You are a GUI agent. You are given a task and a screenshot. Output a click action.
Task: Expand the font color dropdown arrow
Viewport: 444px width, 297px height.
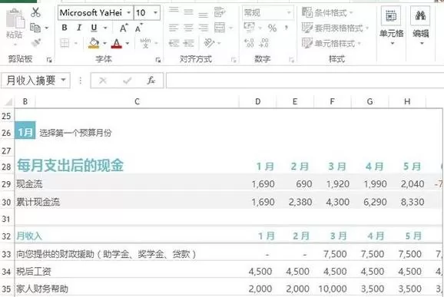tap(128, 43)
